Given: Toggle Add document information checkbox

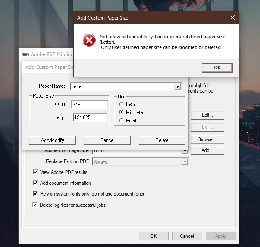Looking at the screenshot, I should [x=35, y=183].
